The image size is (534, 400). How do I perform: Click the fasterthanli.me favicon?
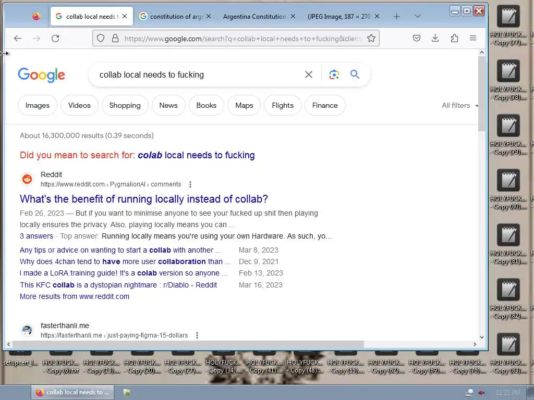point(27,330)
